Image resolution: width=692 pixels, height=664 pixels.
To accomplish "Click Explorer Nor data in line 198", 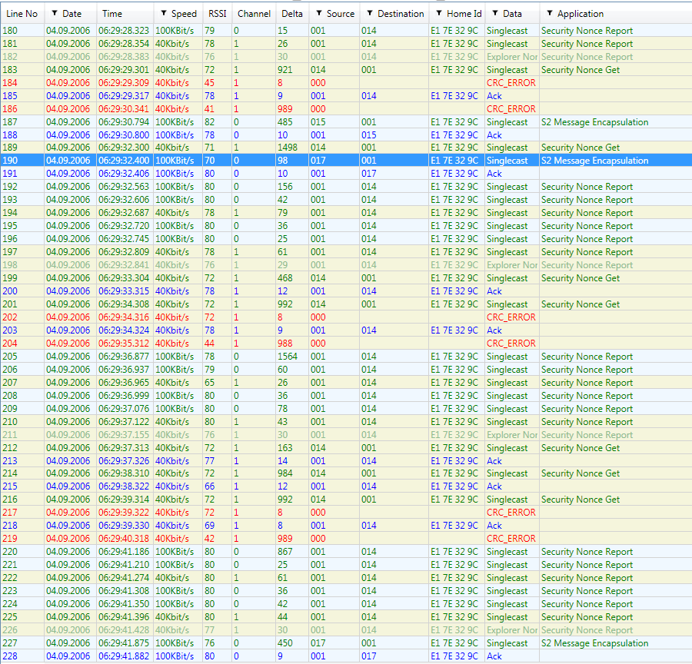I will (512, 264).
